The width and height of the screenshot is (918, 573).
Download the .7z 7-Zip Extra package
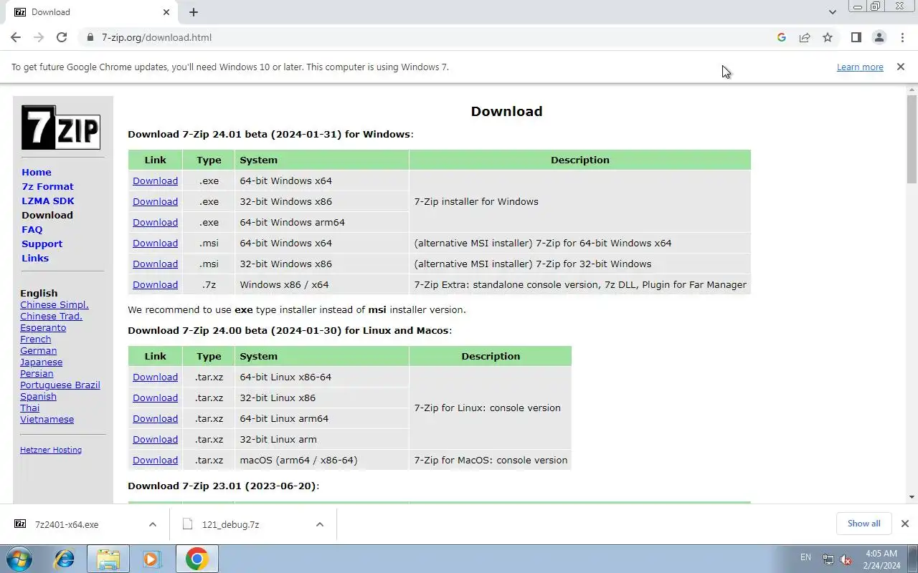point(155,284)
